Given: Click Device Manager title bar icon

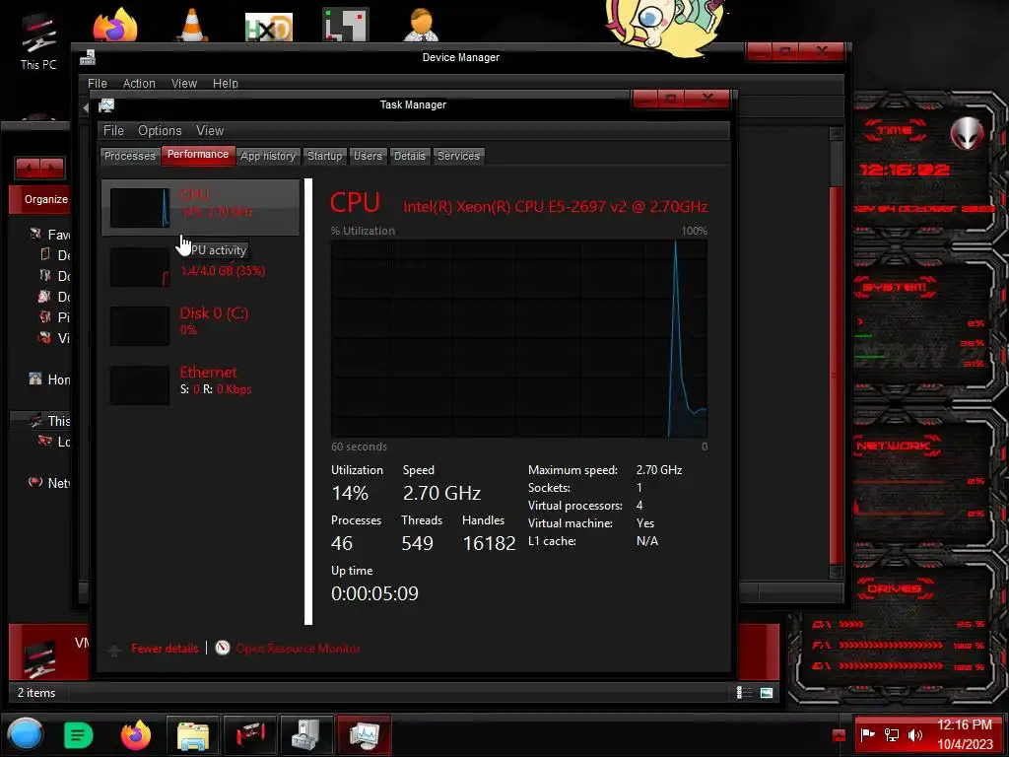Looking at the screenshot, I should (x=88, y=58).
